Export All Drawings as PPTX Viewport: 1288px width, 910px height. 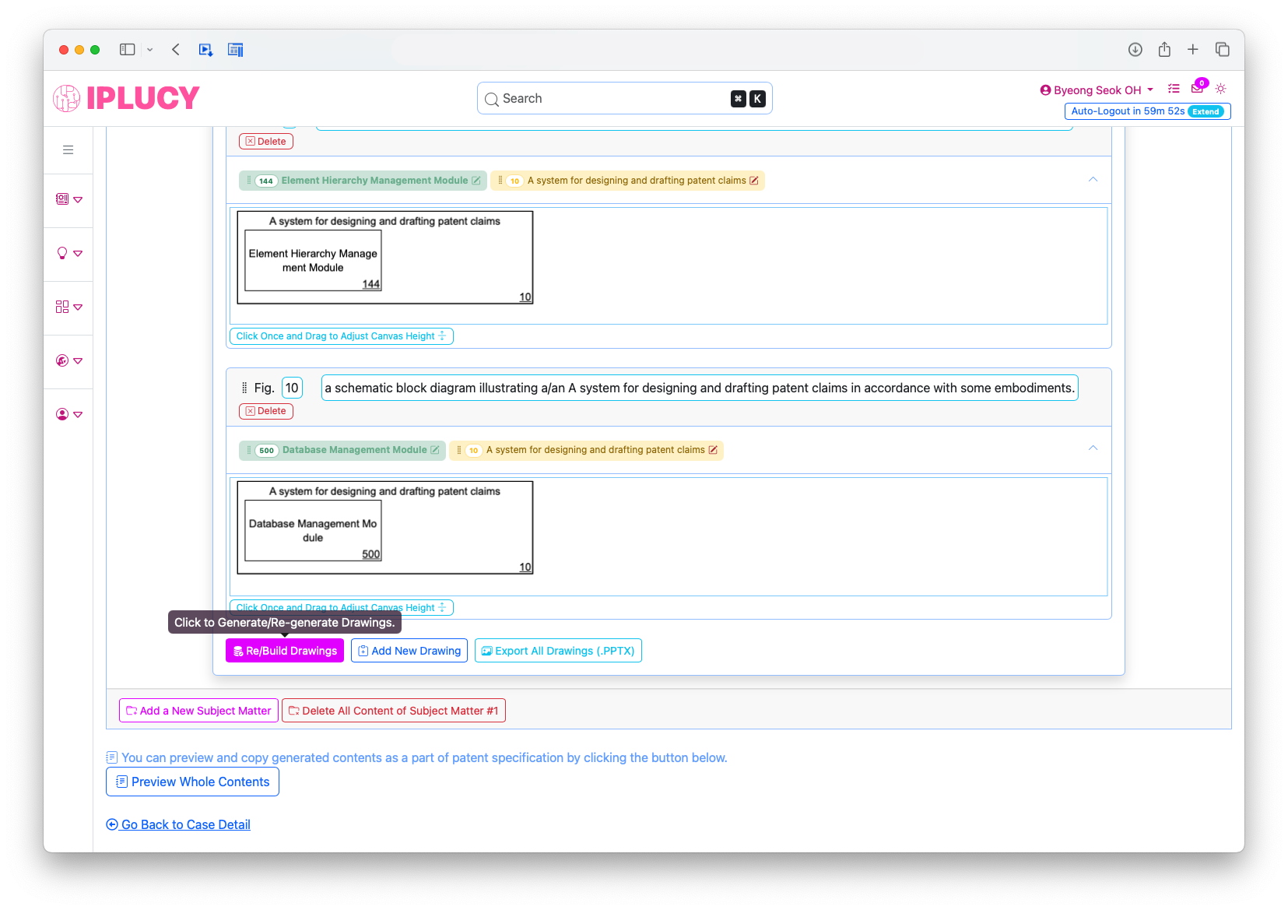click(x=558, y=651)
